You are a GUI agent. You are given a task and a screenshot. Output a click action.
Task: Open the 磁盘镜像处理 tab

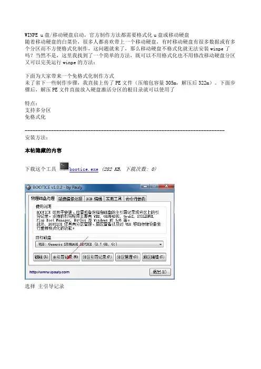[70, 199]
